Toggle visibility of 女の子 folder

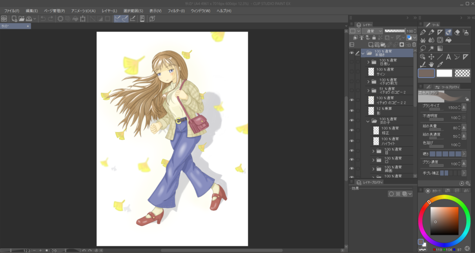click(x=352, y=121)
